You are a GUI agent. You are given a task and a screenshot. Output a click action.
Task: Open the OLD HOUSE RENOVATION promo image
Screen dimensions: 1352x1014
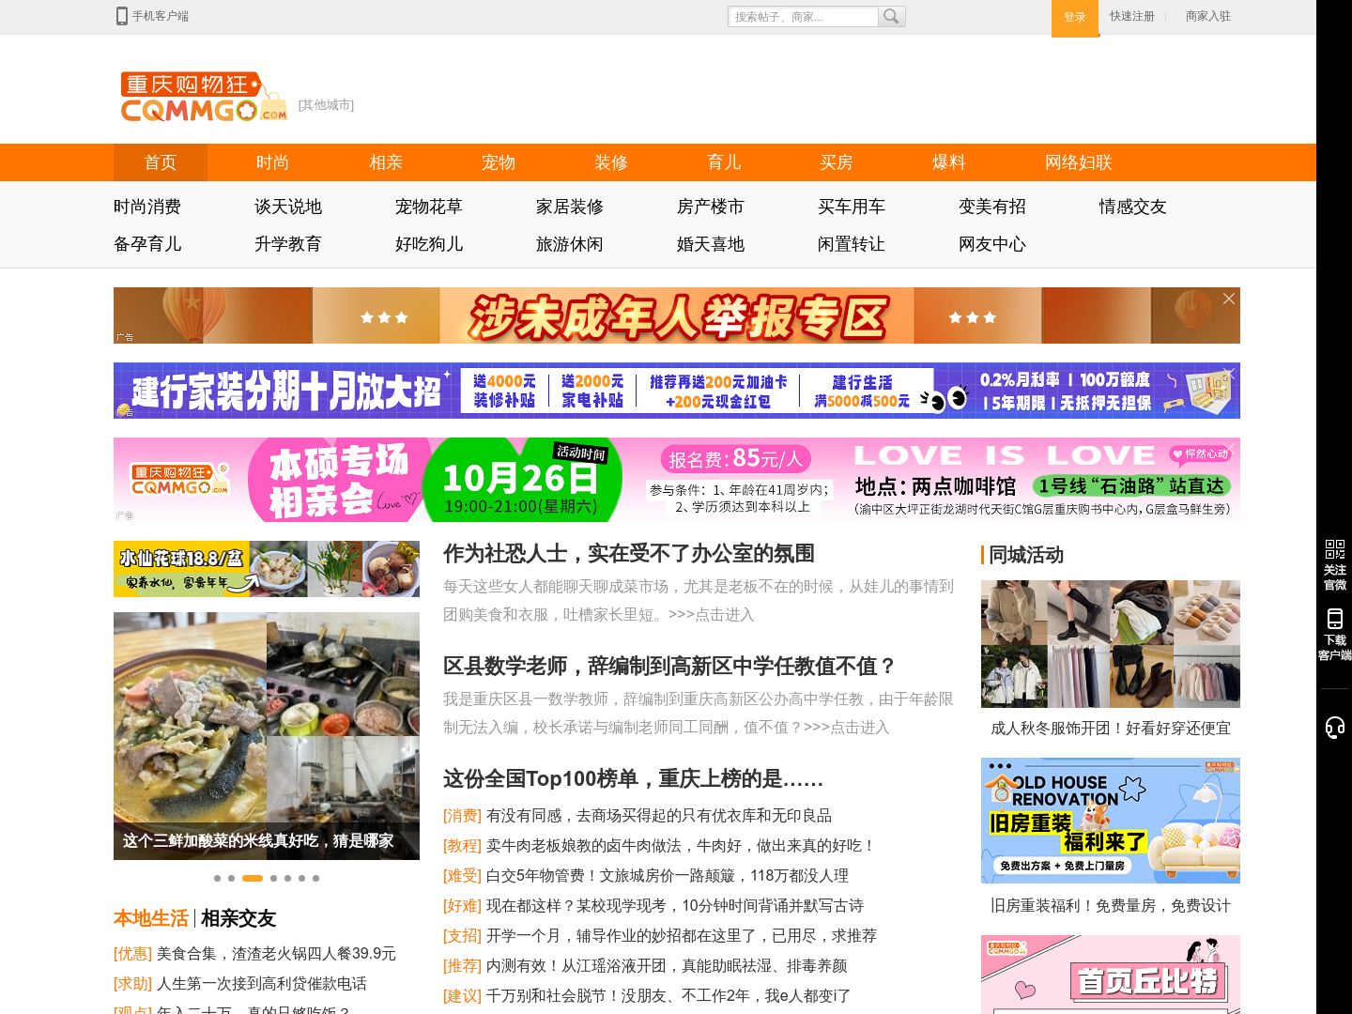click(1111, 821)
